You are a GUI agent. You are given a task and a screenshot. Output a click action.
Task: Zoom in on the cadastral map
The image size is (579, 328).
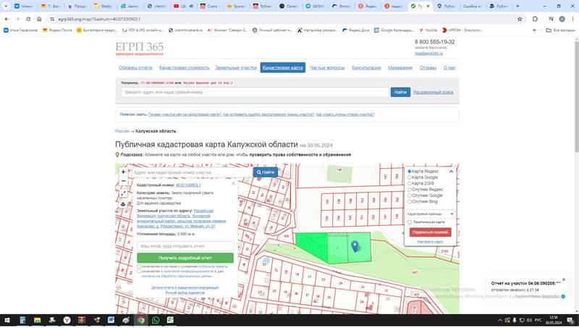click(x=122, y=172)
